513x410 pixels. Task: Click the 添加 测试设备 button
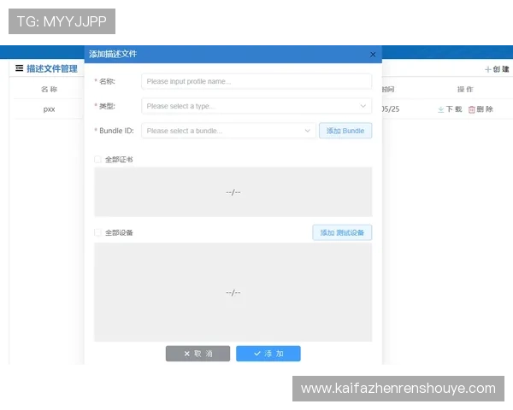tap(342, 232)
